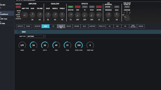Screen dimensions: 161x90
Task: Click the Rate dial showing 54
Action: point(33,45)
